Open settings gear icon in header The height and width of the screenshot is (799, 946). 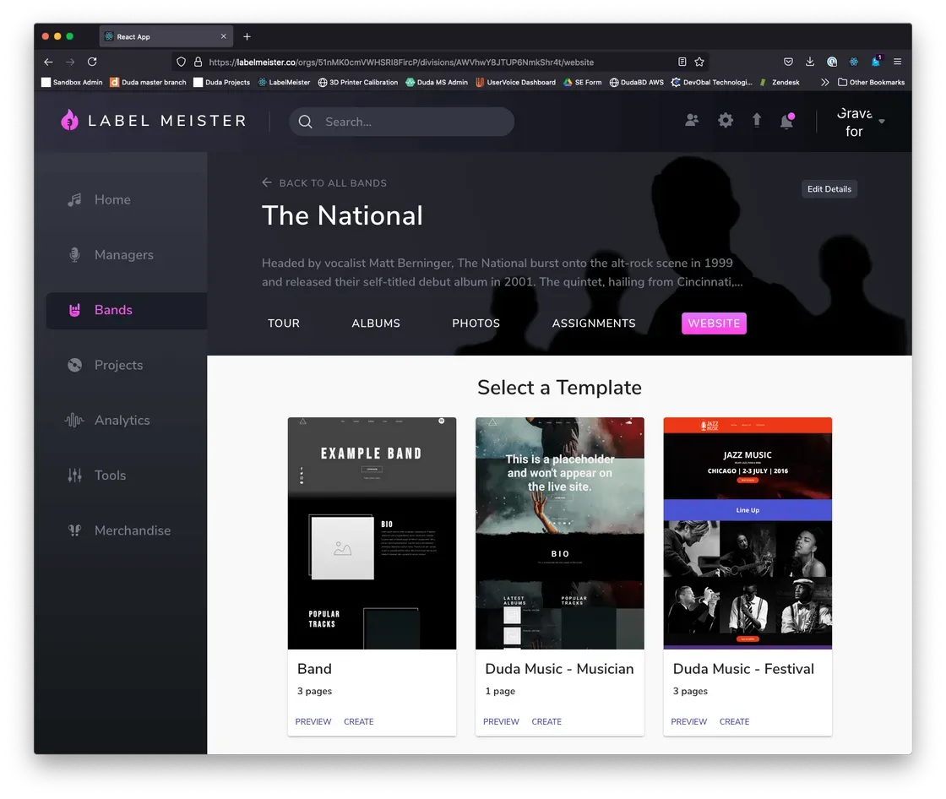[726, 121]
